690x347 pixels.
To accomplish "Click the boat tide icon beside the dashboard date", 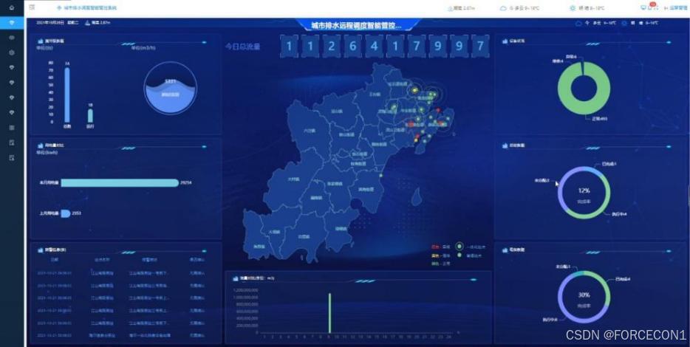I will [x=87, y=22].
